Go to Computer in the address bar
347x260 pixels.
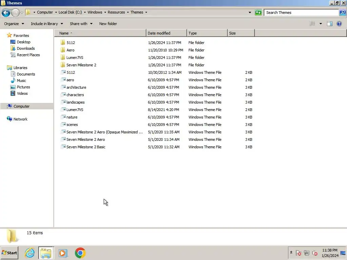pos(45,13)
